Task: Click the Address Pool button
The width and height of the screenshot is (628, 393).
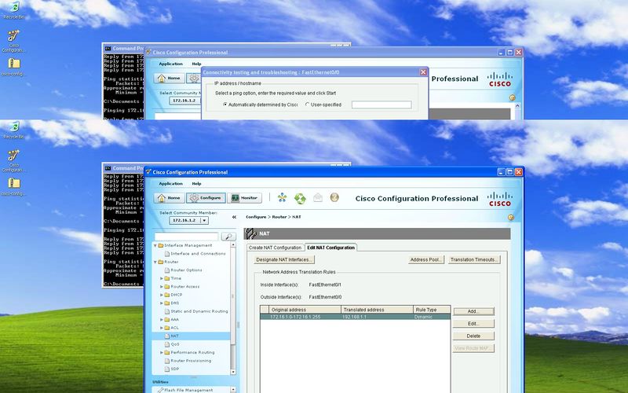Action: pos(426,259)
